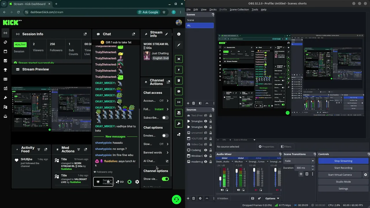Select the IRL scene in OBS
This screenshot has width=370, height=208.
(x=200, y=25)
